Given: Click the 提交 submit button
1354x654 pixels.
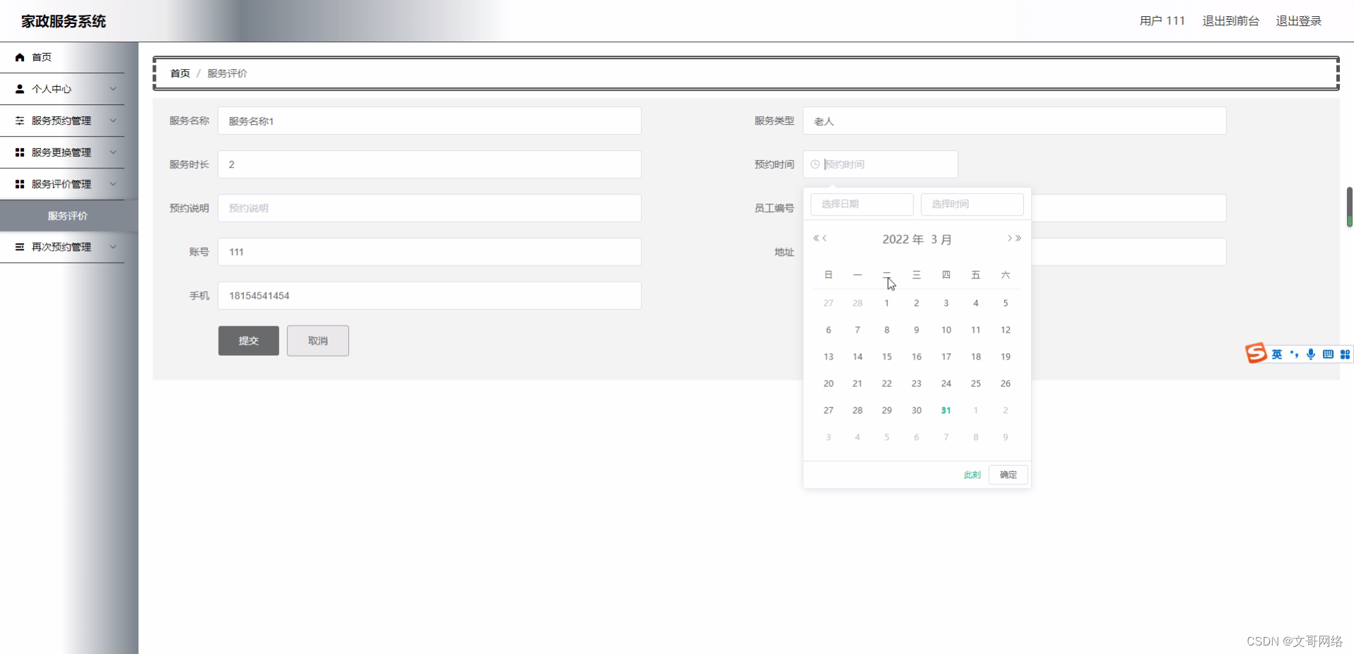Looking at the screenshot, I should [248, 340].
